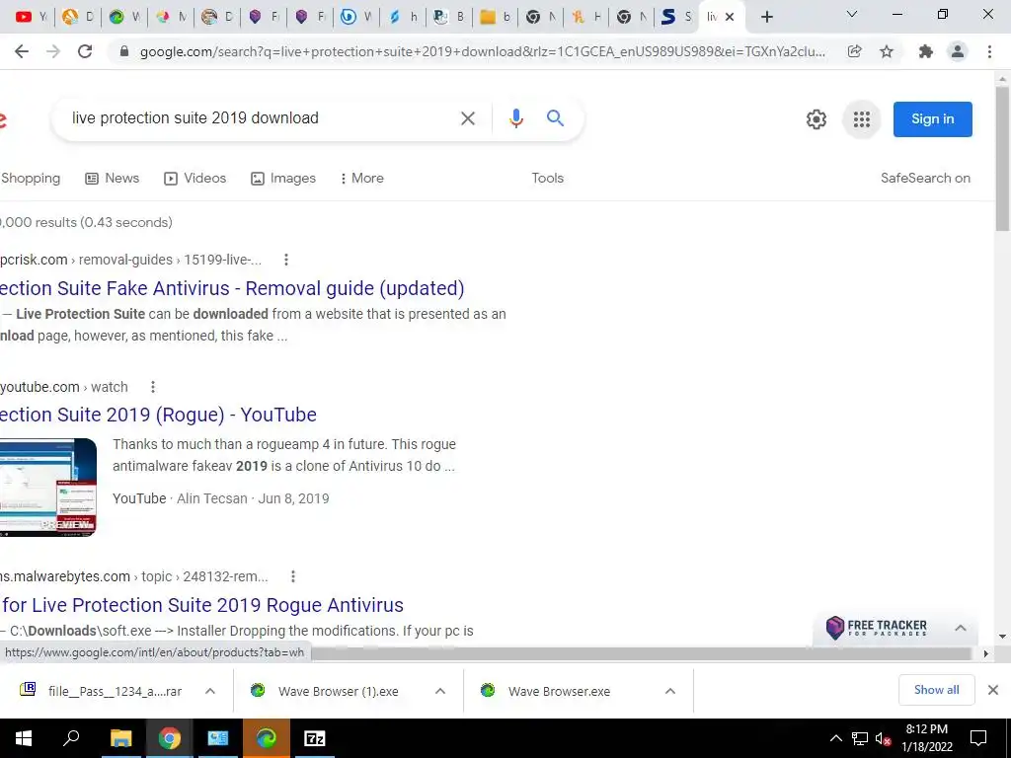Start voice search with the microphone

515,118
